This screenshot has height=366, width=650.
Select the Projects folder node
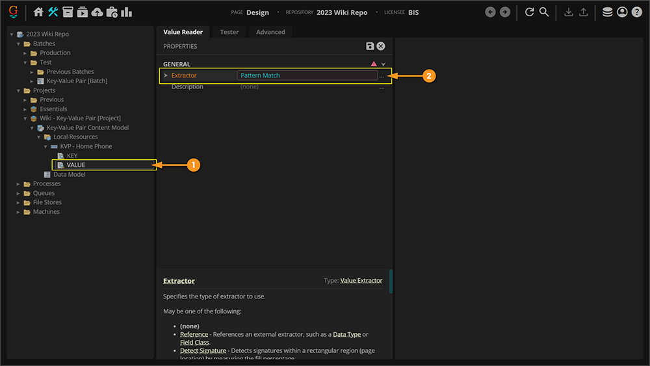coord(44,90)
